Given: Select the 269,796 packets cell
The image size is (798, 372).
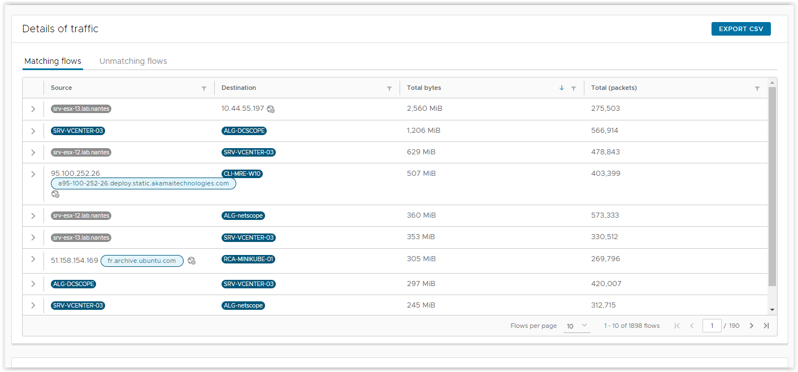Looking at the screenshot, I should (605, 259).
